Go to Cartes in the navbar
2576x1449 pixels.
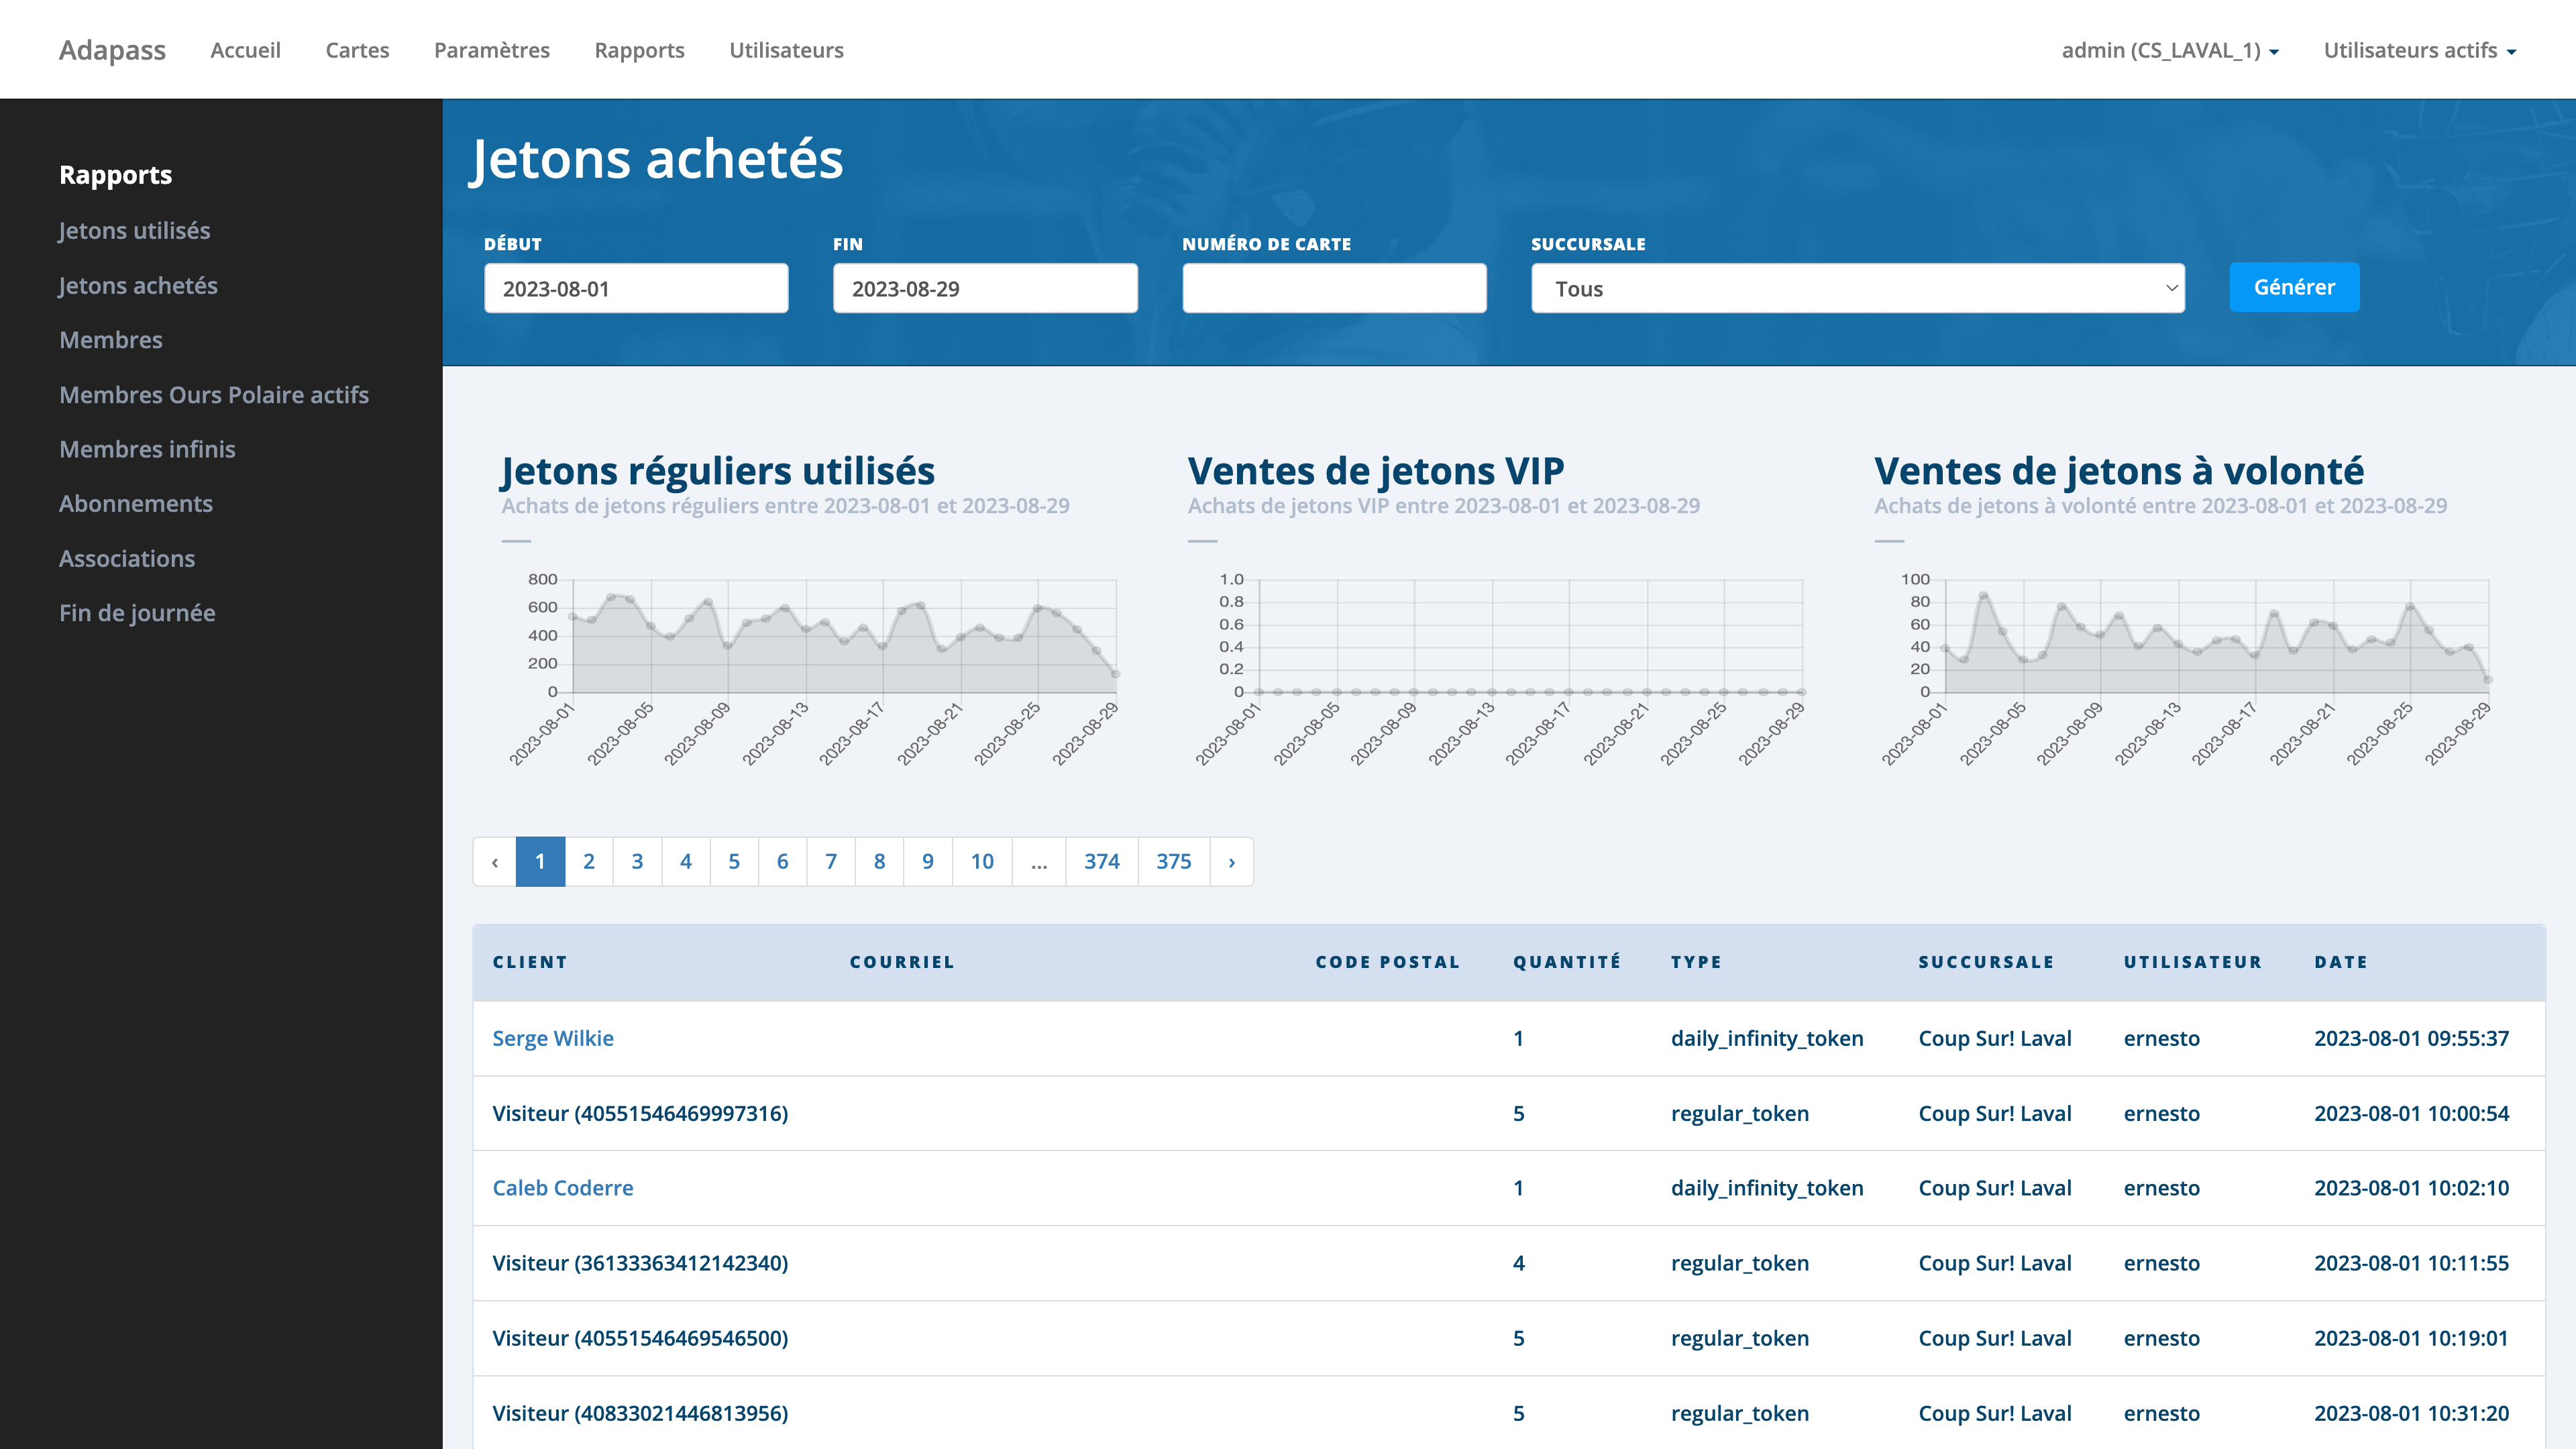coord(357,50)
